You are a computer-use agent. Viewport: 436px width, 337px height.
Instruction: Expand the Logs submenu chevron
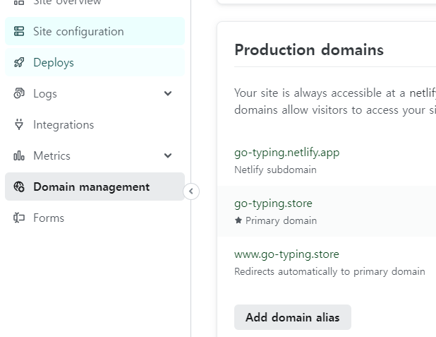[168, 94]
